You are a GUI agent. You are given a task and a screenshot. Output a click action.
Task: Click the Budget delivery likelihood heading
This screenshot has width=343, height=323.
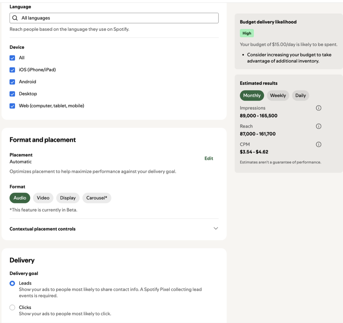click(x=268, y=22)
